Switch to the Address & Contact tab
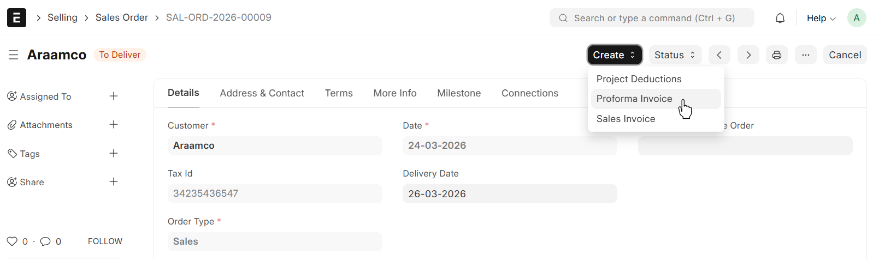The height and width of the screenshot is (267, 879). coord(262,93)
